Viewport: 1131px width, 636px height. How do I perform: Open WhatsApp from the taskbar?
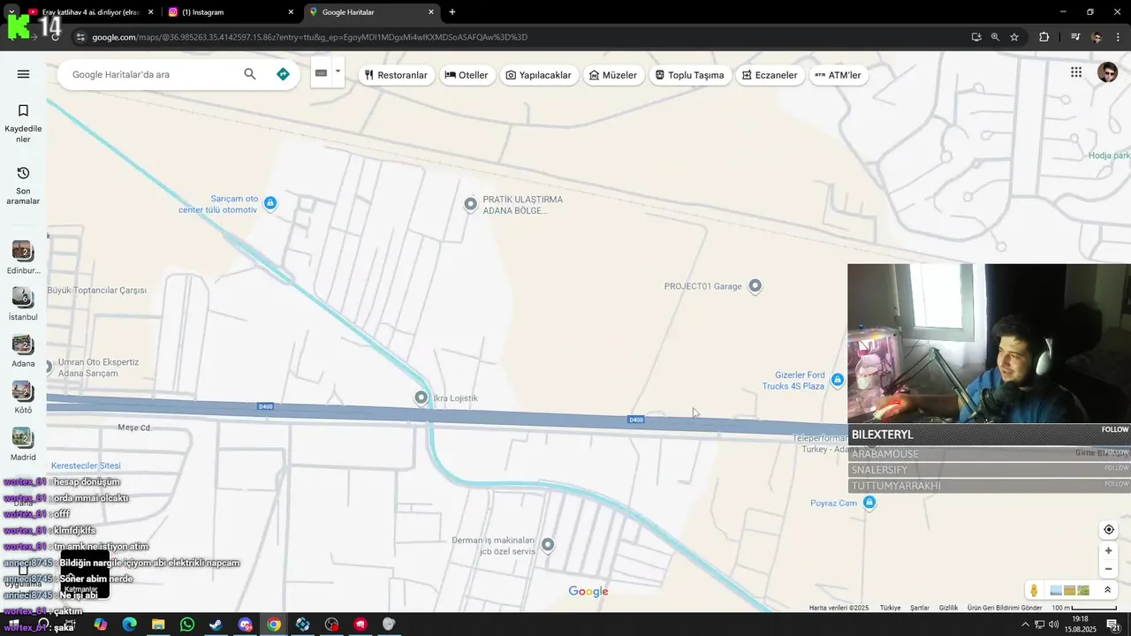[x=186, y=625]
